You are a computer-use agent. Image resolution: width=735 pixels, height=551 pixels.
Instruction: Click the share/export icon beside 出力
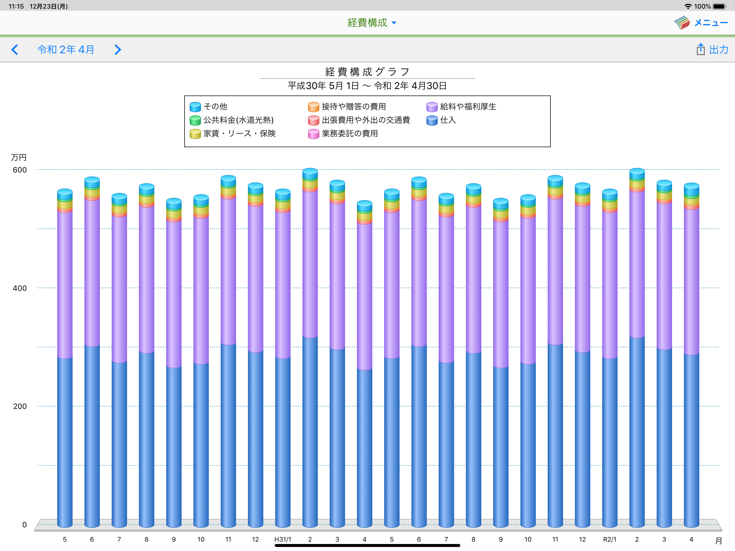tap(701, 49)
